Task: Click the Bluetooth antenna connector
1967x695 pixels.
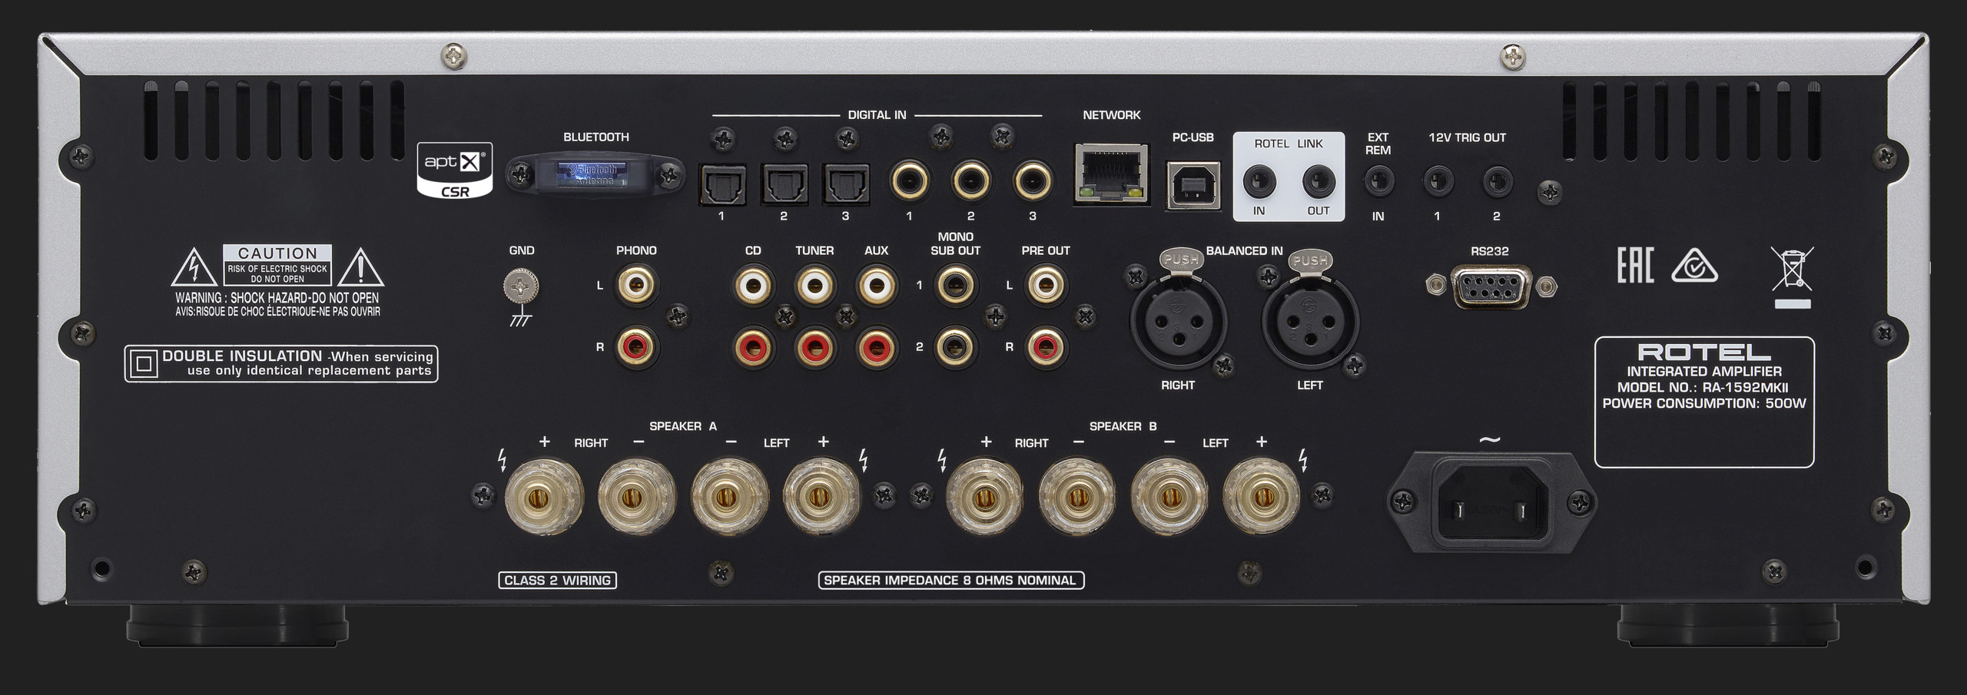Action: click(594, 174)
